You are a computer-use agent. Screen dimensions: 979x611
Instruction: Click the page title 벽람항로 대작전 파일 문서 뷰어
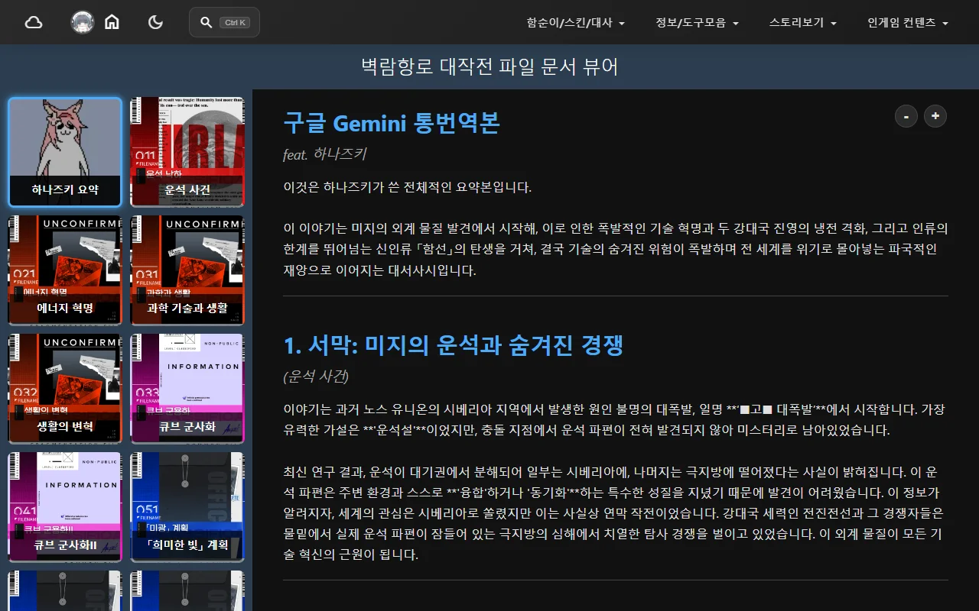pyautogui.click(x=489, y=67)
